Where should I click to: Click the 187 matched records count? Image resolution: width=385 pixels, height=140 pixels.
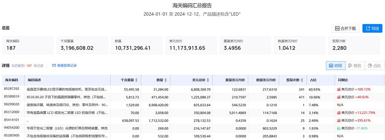(x=29, y=66)
